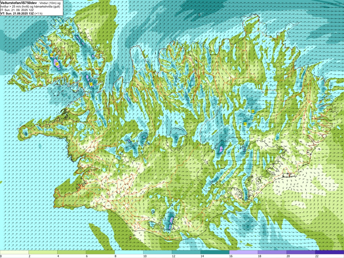Click legend tick label "18"

259,256
